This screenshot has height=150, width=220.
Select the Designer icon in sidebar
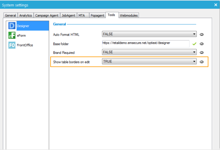[12, 26]
